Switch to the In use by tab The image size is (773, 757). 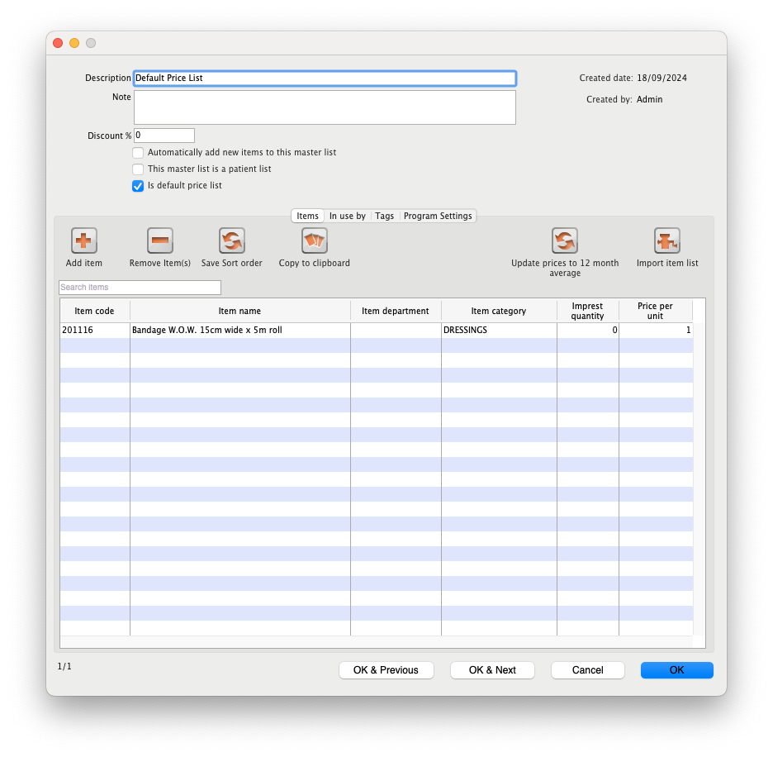[x=347, y=216]
